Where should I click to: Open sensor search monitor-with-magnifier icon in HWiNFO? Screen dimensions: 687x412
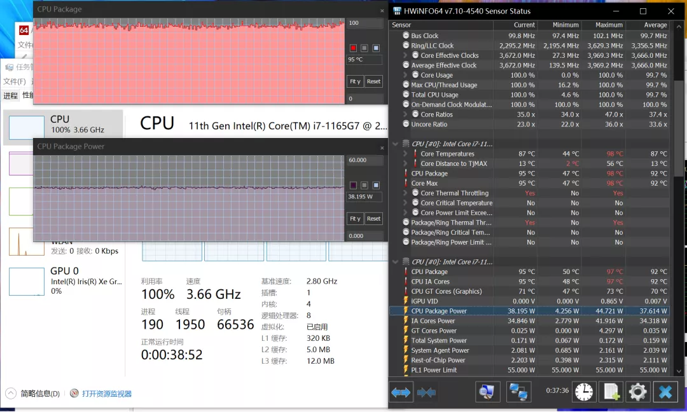[487, 392]
